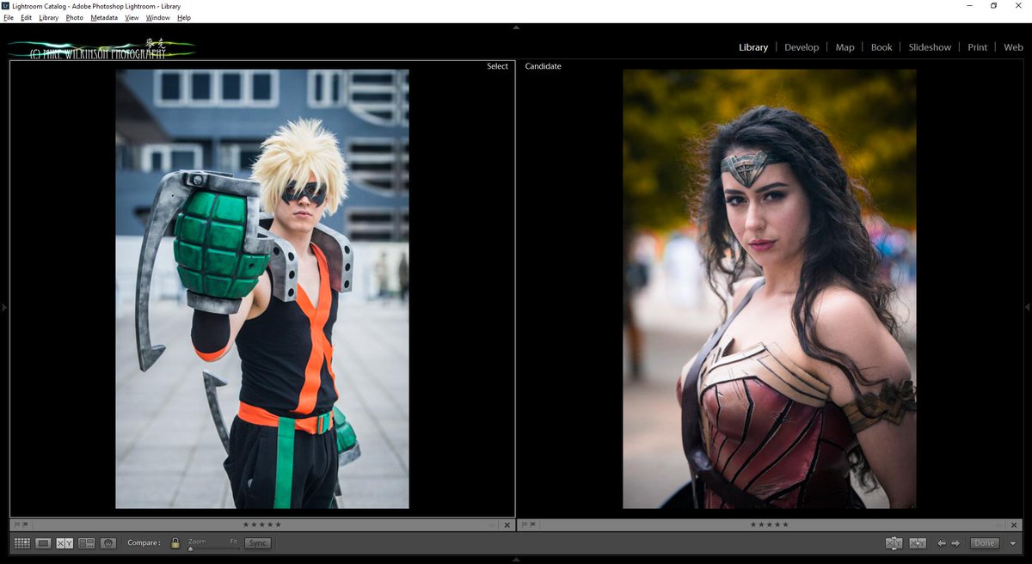Open the View menu
This screenshot has width=1032, height=564.
(x=132, y=17)
